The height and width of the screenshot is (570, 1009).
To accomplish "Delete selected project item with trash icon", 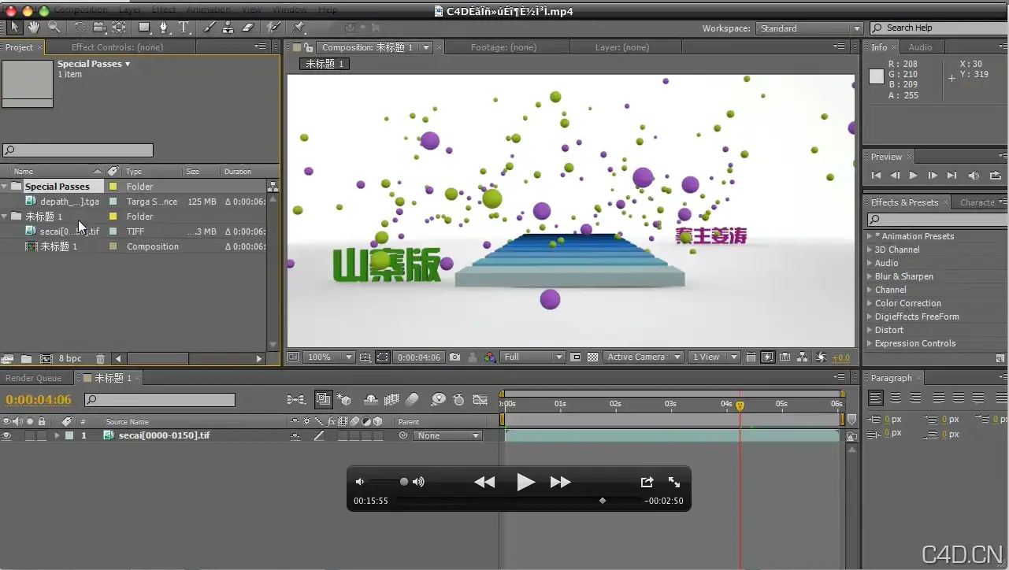I will 100,359.
